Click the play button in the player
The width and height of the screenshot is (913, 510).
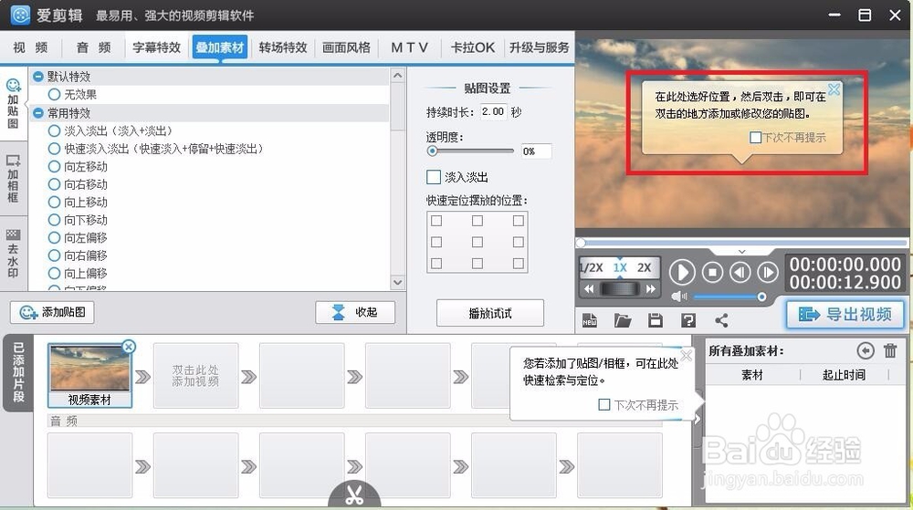tap(682, 272)
